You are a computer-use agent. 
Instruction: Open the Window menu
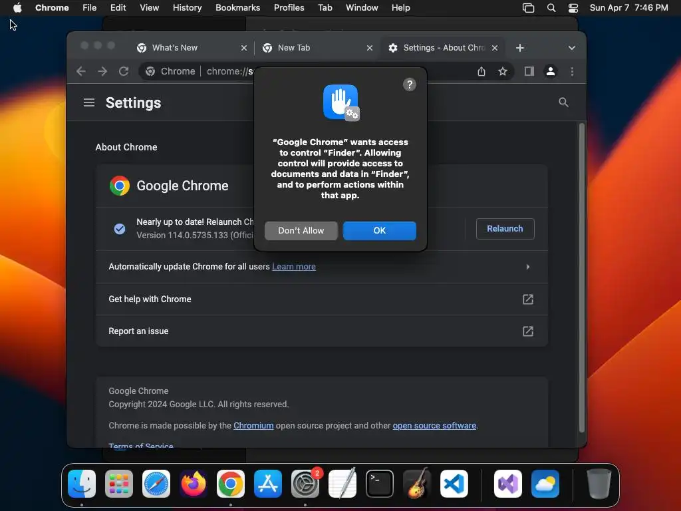tap(362, 7)
